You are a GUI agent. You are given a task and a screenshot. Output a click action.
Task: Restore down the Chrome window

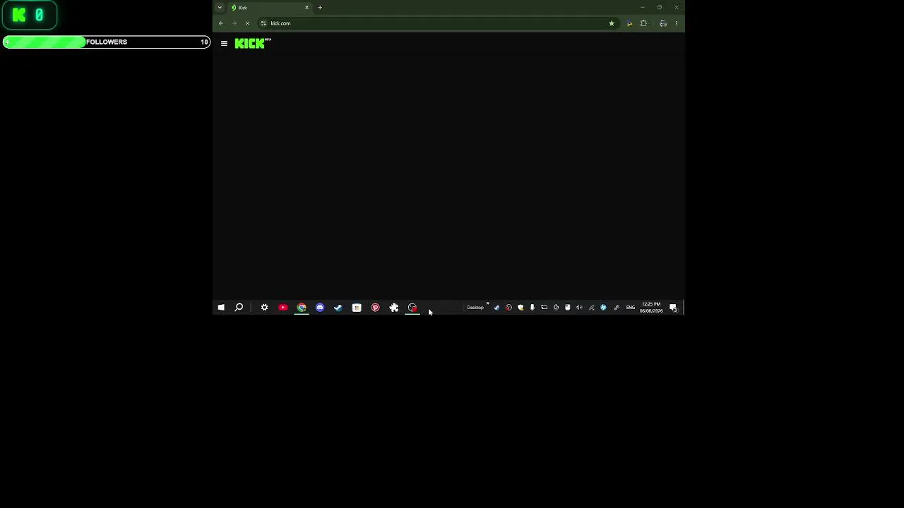click(660, 8)
